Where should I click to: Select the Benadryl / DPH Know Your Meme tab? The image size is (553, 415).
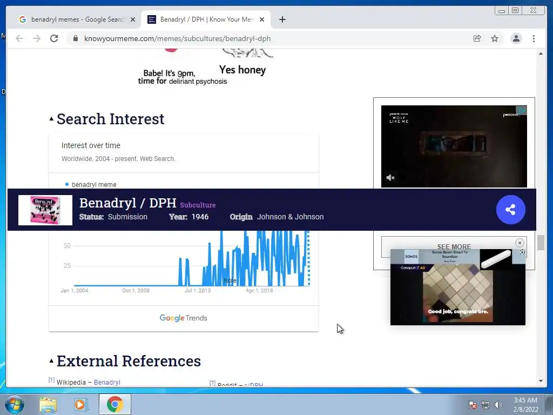(206, 19)
